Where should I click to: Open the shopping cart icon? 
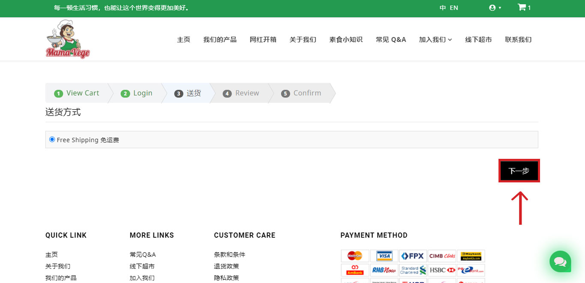point(522,8)
